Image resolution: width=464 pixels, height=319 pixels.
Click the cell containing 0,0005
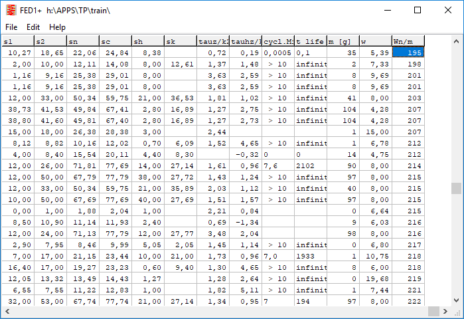tap(278, 53)
